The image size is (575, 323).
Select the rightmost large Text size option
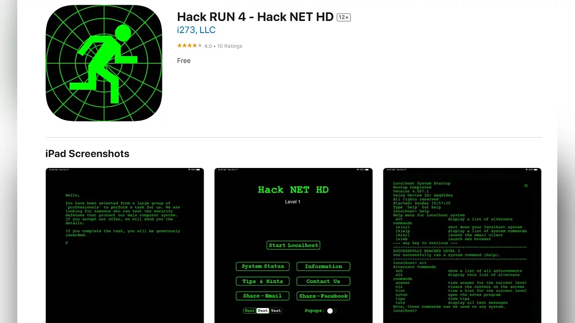[x=276, y=311]
